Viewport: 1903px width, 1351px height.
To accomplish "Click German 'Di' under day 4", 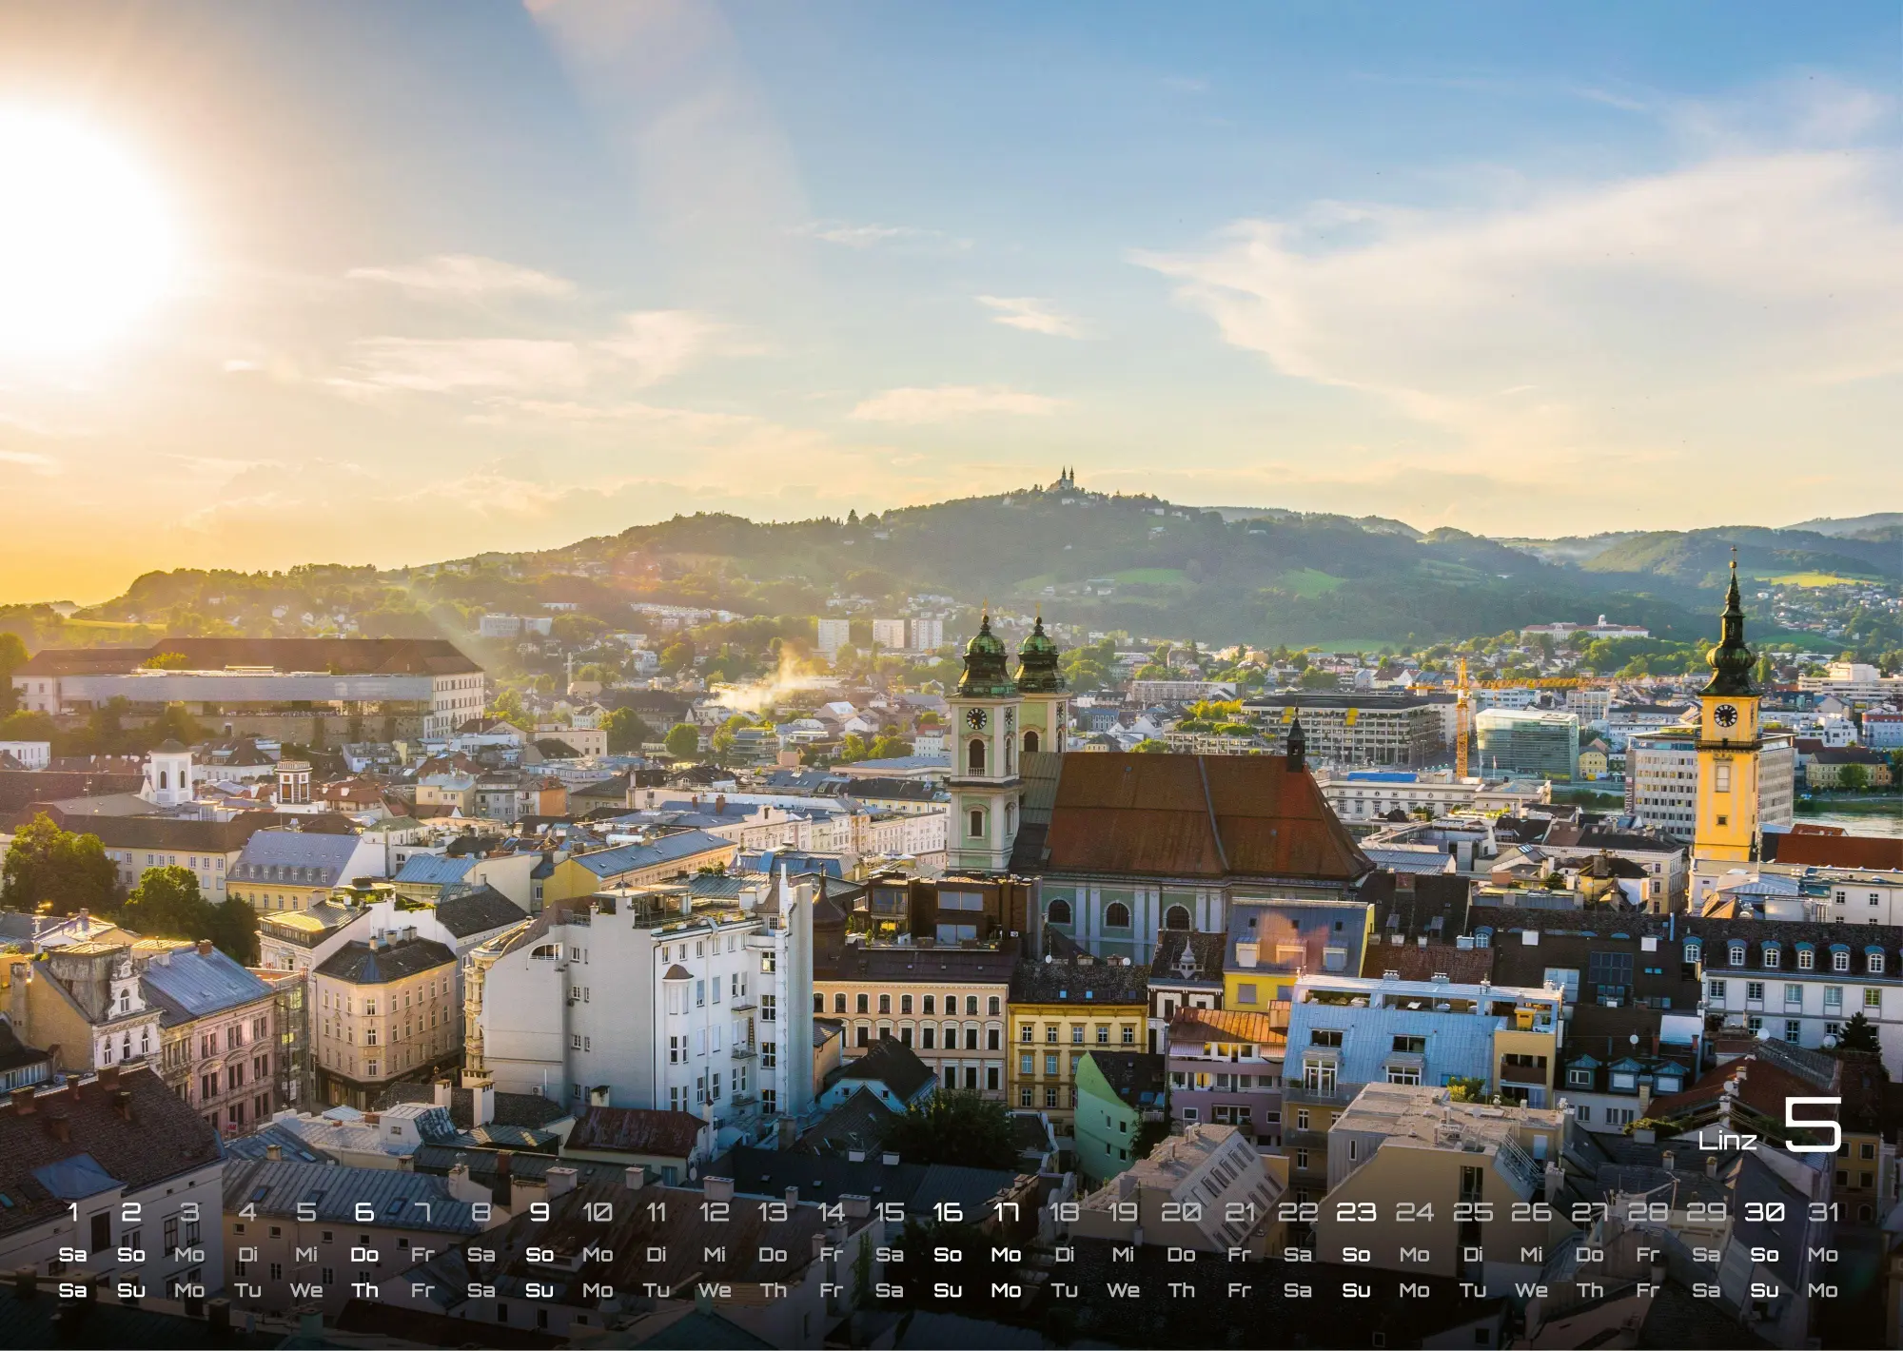I will pyautogui.click(x=248, y=1255).
